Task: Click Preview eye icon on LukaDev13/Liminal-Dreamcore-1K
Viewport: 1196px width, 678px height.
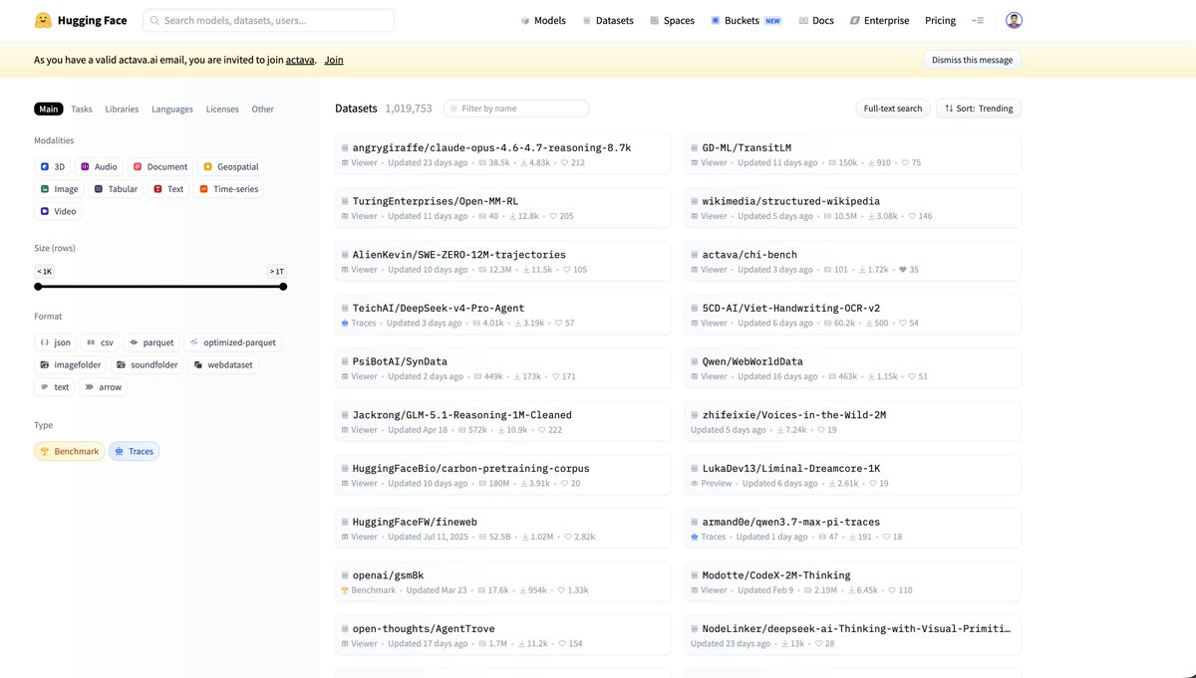Action: pos(695,483)
